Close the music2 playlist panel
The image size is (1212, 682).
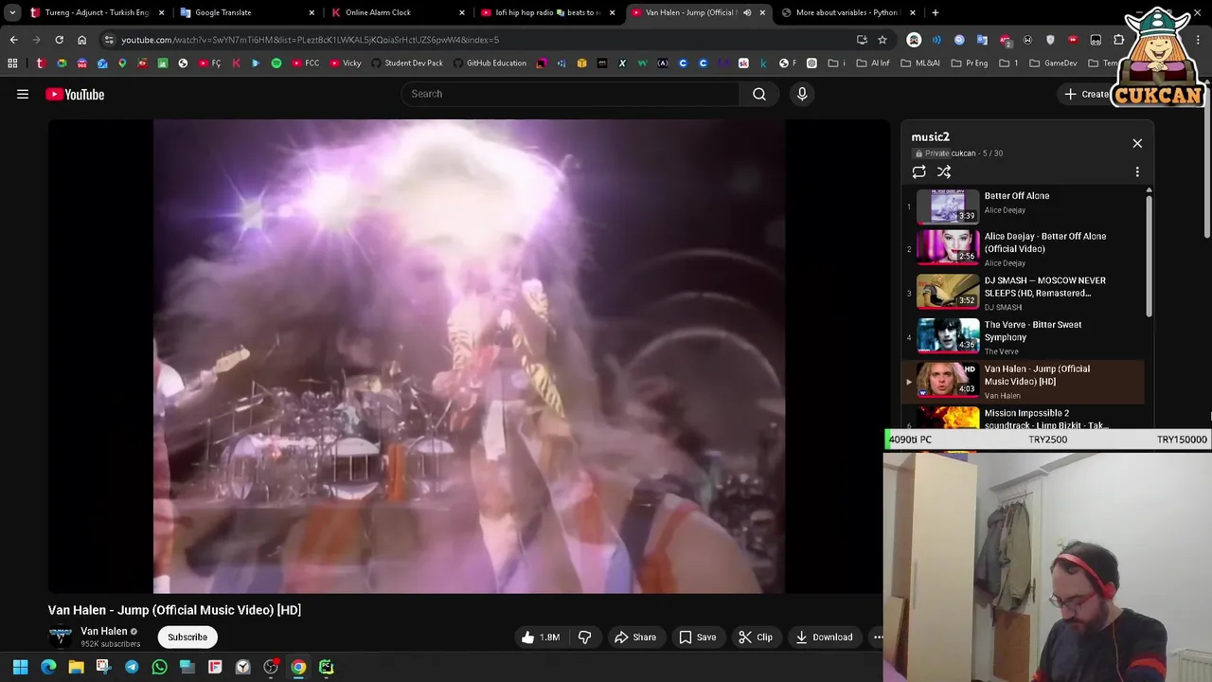point(1137,143)
